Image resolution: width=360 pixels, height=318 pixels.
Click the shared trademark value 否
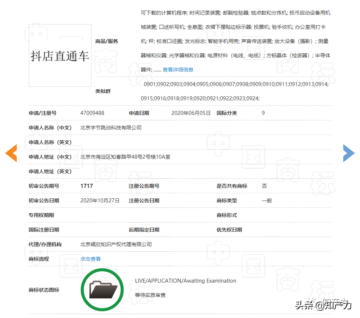coord(264,186)
